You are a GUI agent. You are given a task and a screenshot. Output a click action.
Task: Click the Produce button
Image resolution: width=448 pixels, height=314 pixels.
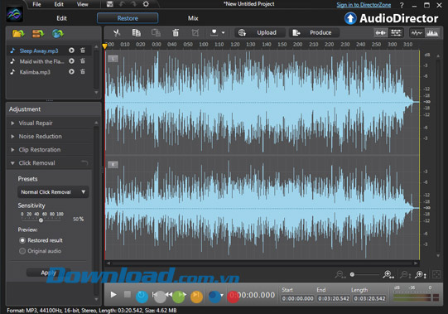[314, 32]
